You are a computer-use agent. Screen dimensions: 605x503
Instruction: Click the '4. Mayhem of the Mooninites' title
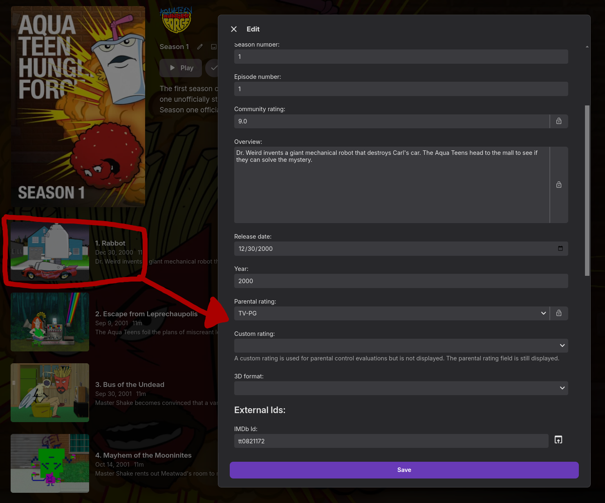(143, 455)
